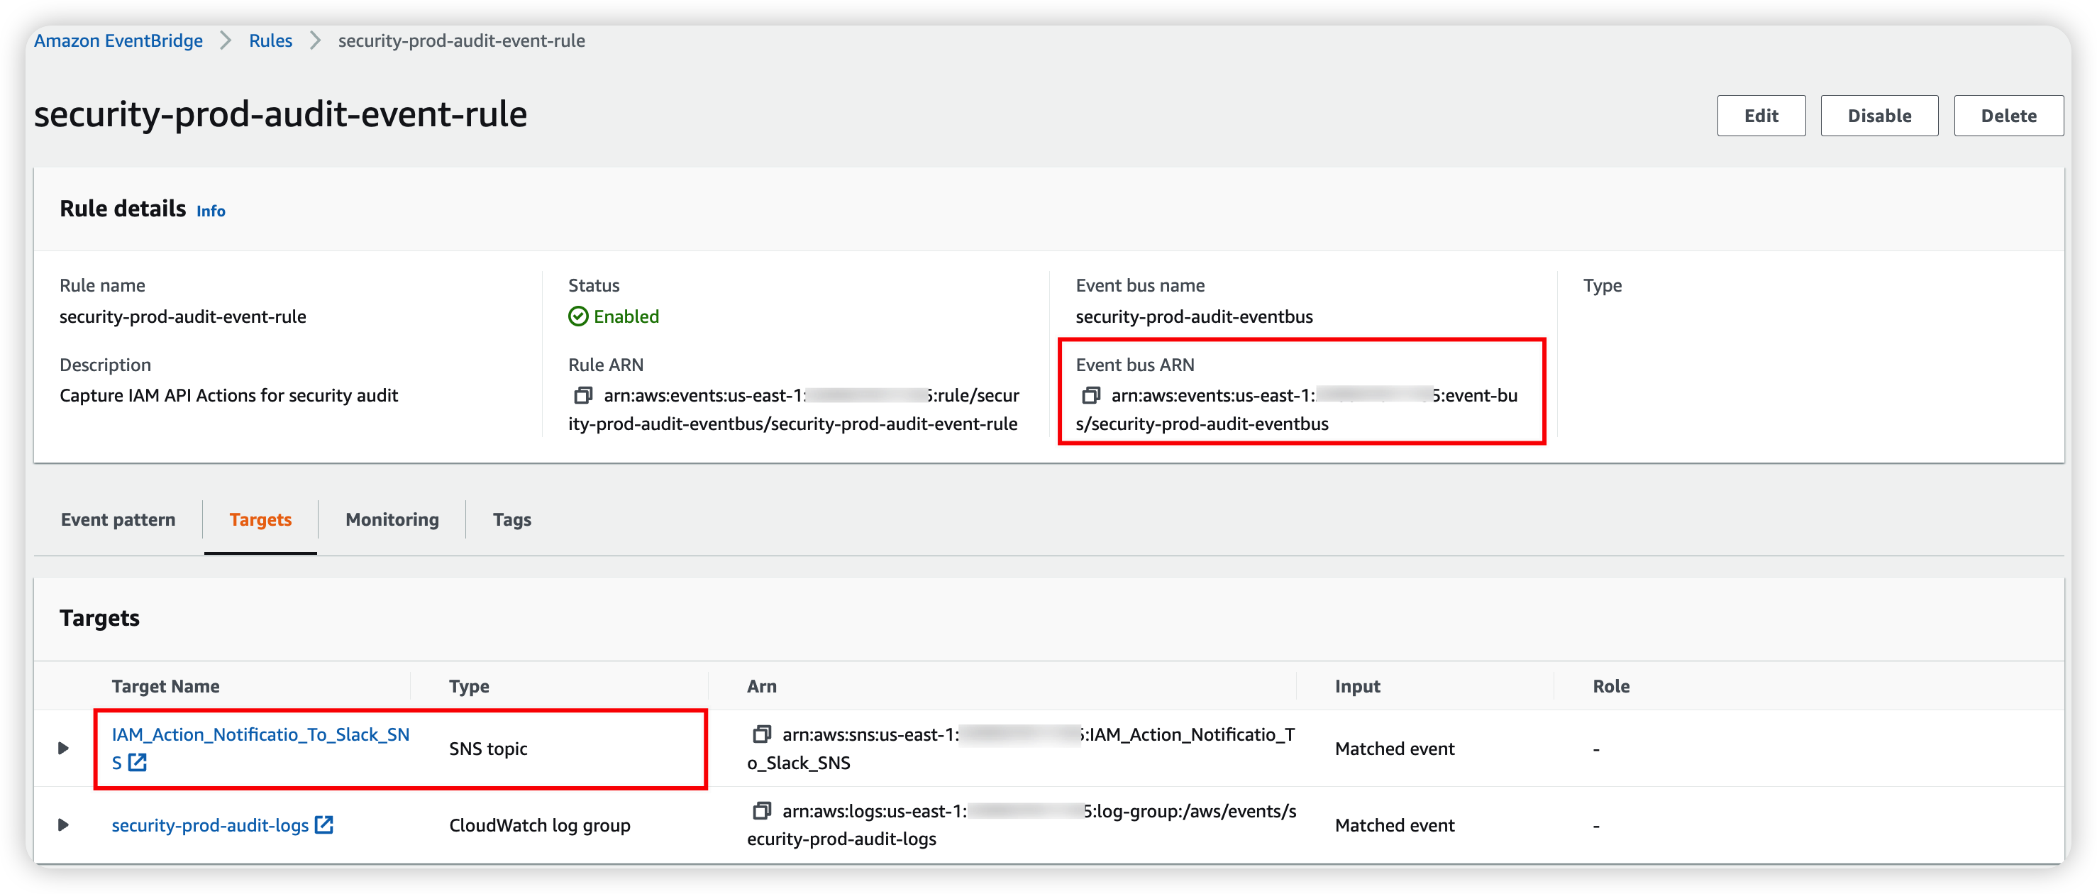Click breadcrumb chevron after Amazon EventBridge
Image resolution: width=2097 pixels, height=894 pixels.
point(226,40)
